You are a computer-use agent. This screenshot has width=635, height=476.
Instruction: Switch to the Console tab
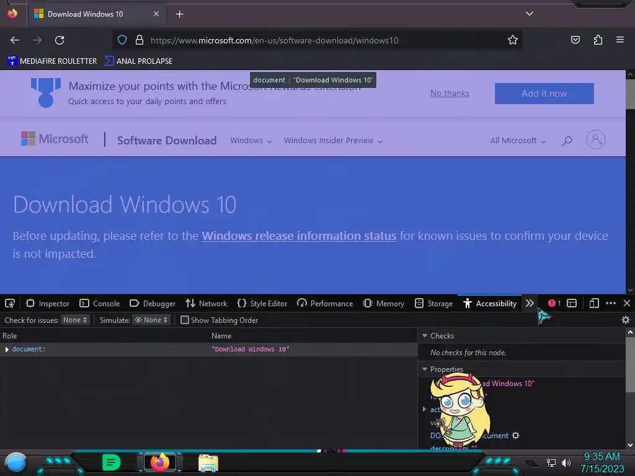click(100, 303)
